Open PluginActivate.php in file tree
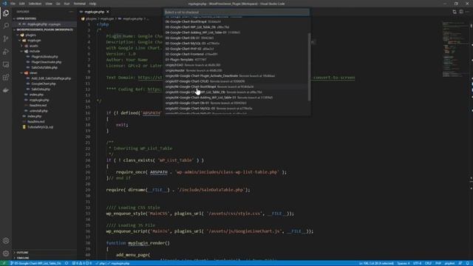Screen dimensions: 473x266 click(x=44, y=57)
